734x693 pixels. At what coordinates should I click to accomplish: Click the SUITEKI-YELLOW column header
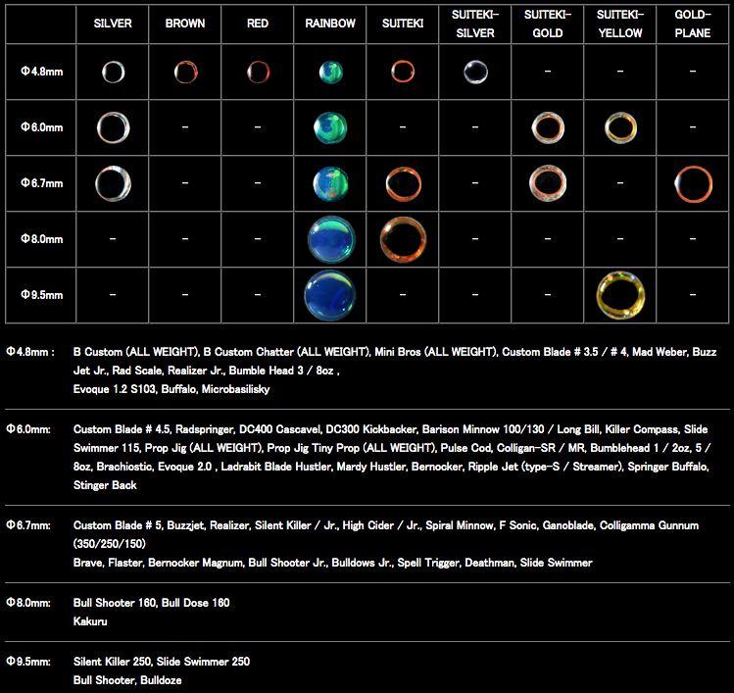[x=620, y=24]
